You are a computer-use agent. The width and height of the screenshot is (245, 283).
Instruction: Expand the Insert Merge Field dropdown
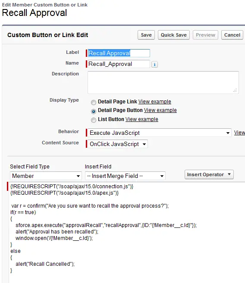tap(125, 176)
